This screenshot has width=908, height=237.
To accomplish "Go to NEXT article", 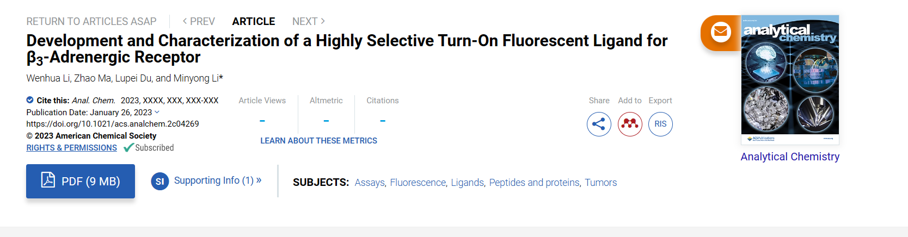I will coord(309,21).
